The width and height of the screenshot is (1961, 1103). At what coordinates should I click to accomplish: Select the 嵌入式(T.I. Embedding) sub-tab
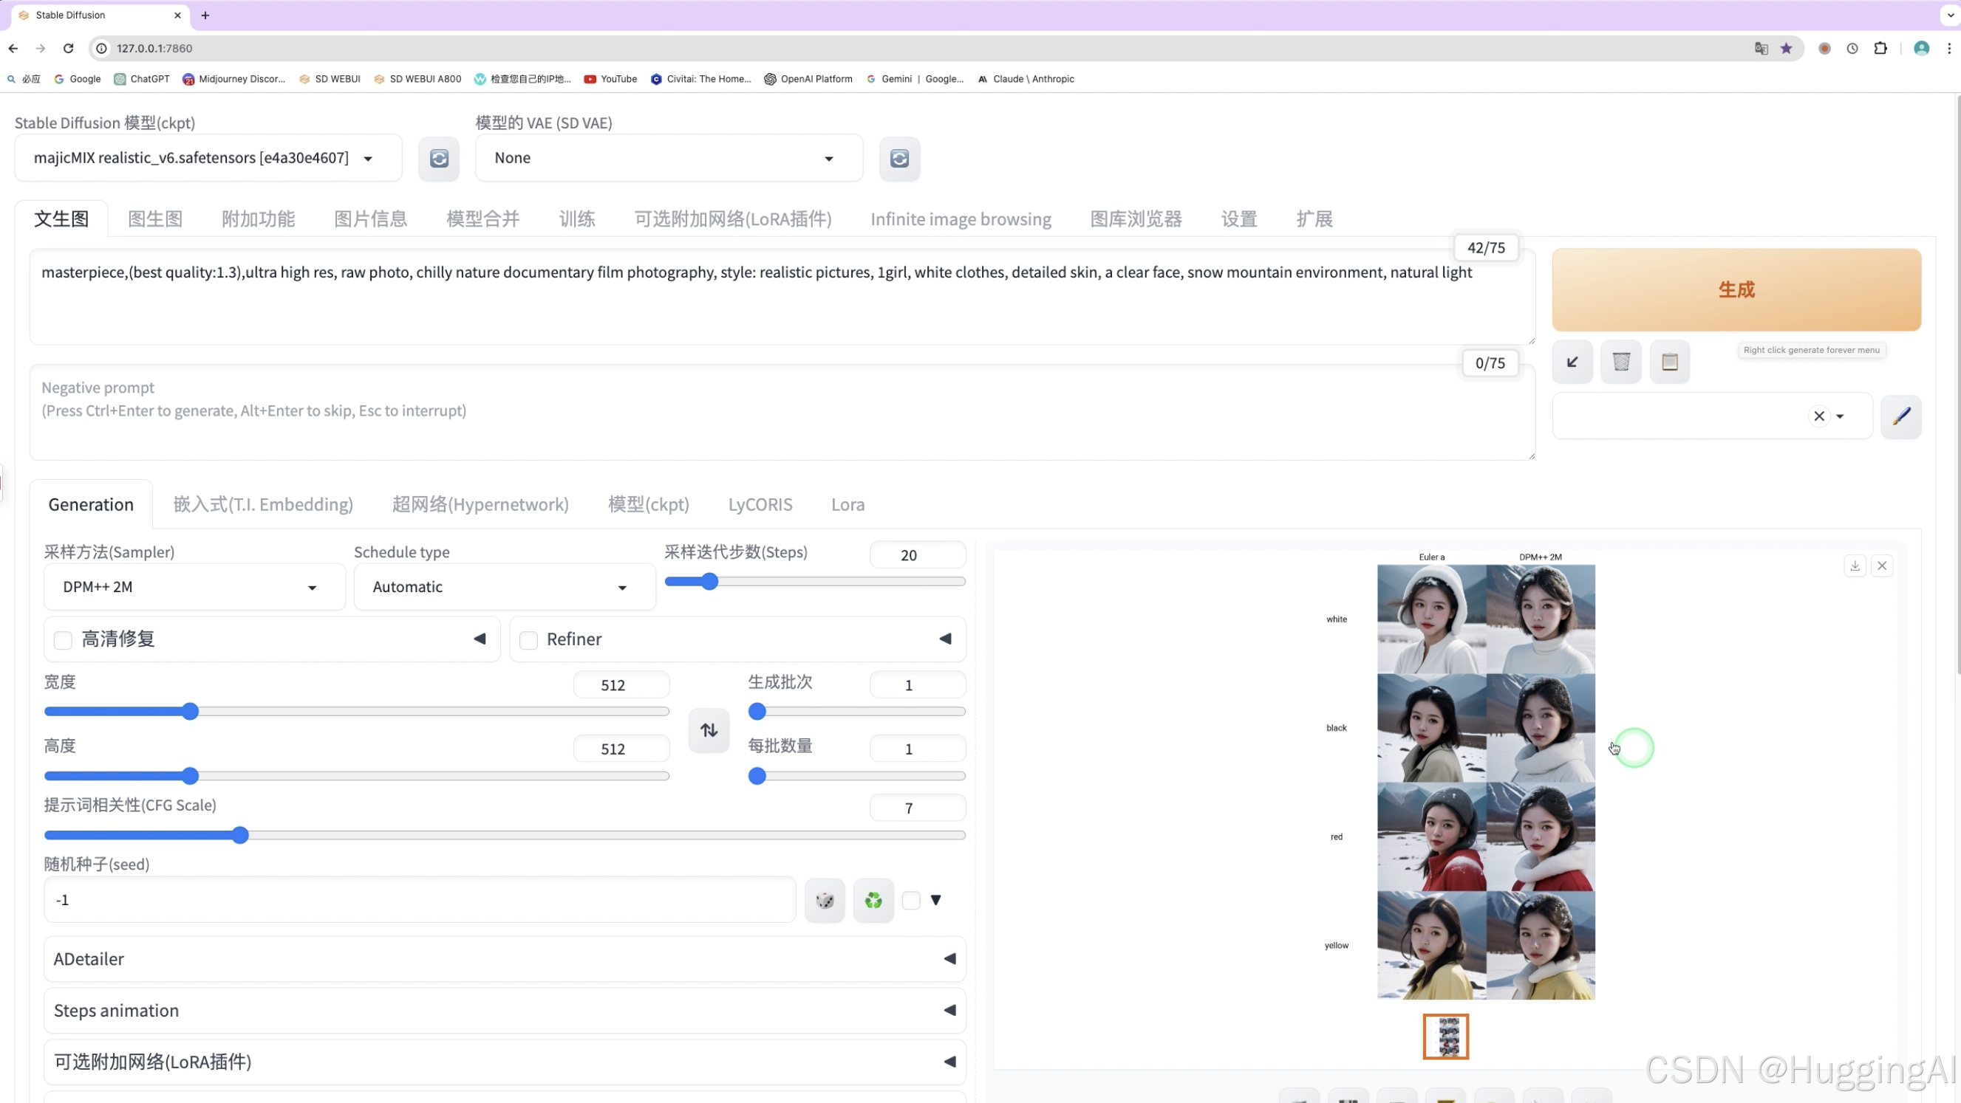(x=262, y=504)
